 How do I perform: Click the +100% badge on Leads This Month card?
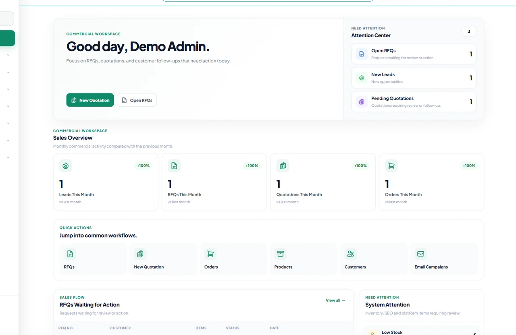point(143,165)
